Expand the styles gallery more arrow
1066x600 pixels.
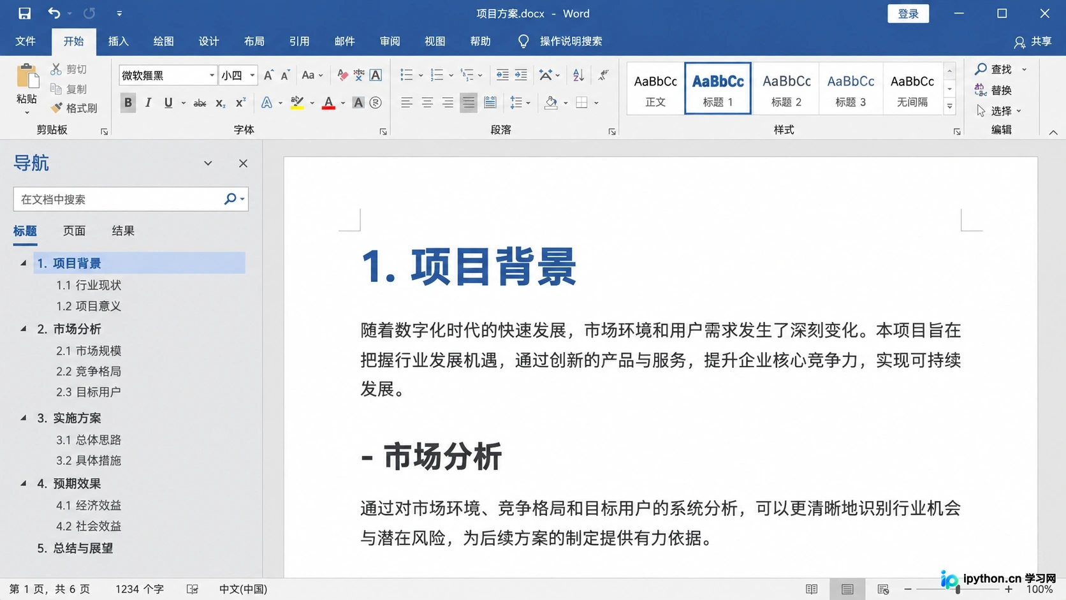tap(949, 106)
